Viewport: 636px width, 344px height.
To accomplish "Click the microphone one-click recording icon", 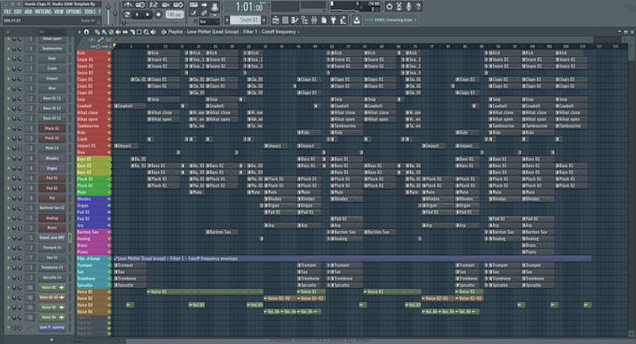I will (x=409, y=7).
